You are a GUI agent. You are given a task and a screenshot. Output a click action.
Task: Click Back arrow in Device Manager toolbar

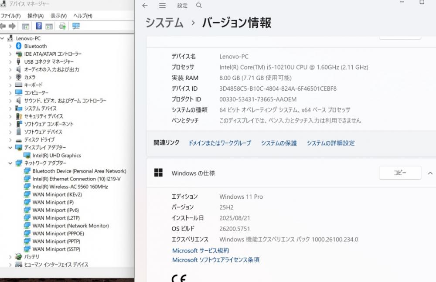3,26
